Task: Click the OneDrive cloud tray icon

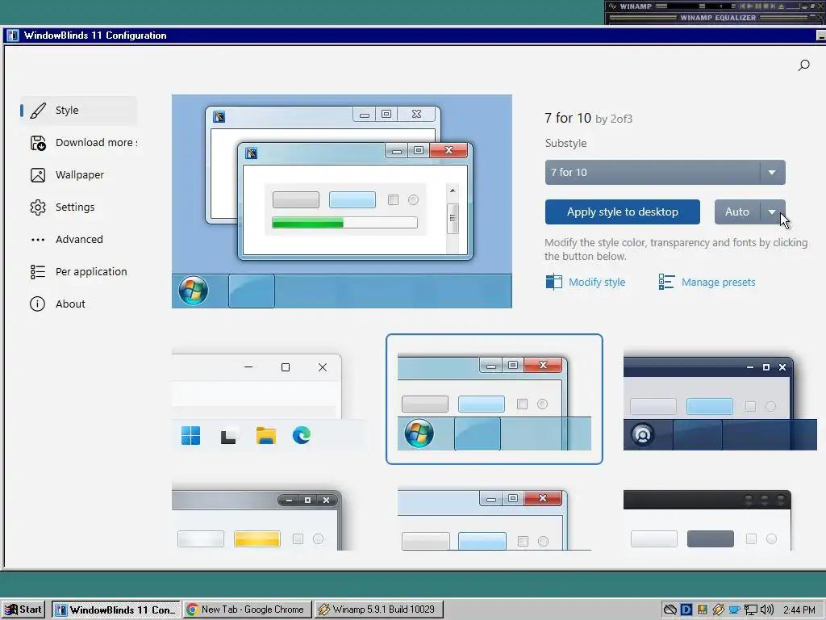Action: pos(670,610)
